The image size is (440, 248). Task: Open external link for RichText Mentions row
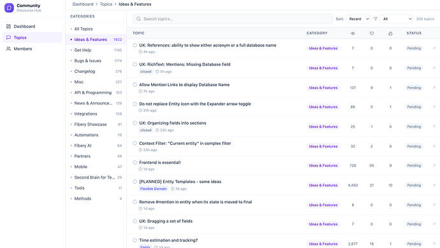(434, 68)
